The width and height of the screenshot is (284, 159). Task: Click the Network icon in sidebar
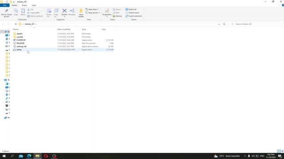5,118
